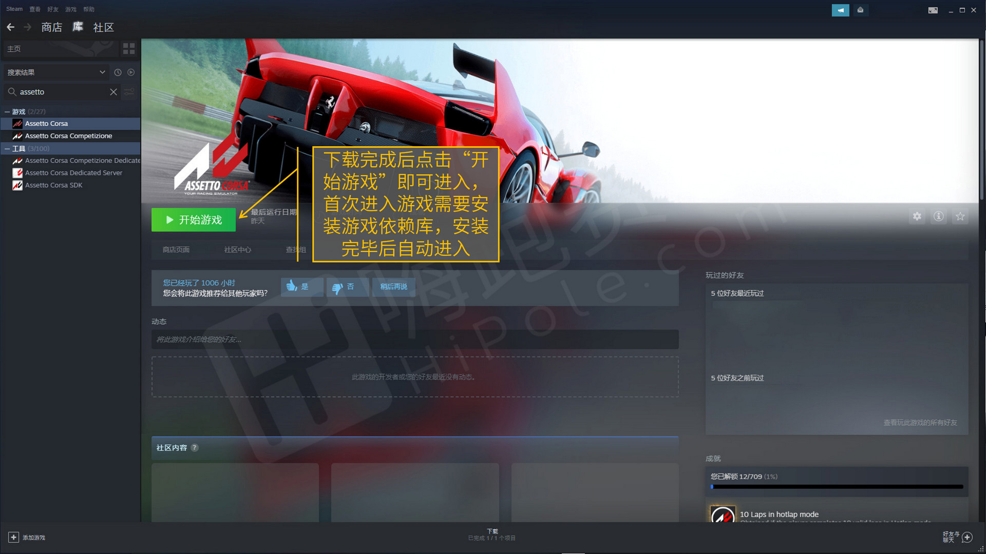Image resolution: width=986 pixels, height=554 pixels.
Task: Click the achievements progress bar
Action: pyautogui.click(x=837, y=487)
